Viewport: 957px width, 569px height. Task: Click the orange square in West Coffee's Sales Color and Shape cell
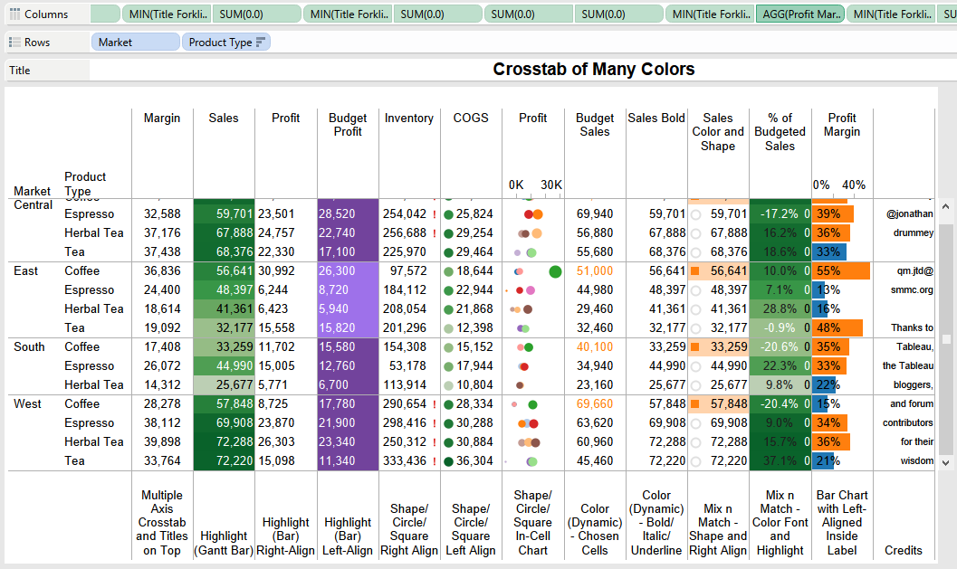click(694, 403)
